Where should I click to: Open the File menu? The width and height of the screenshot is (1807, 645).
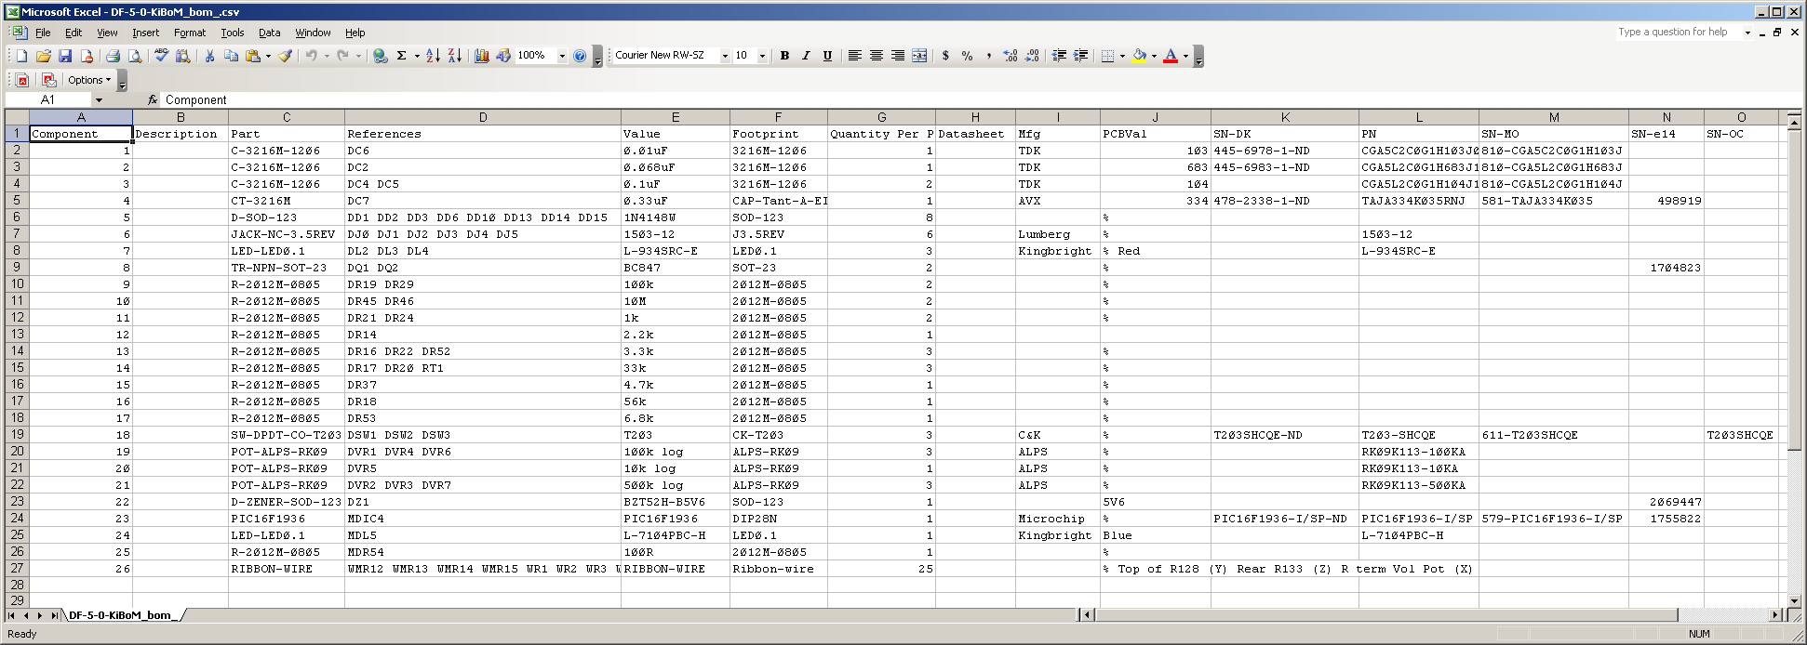pyautogui.click(x=43, y=33)
